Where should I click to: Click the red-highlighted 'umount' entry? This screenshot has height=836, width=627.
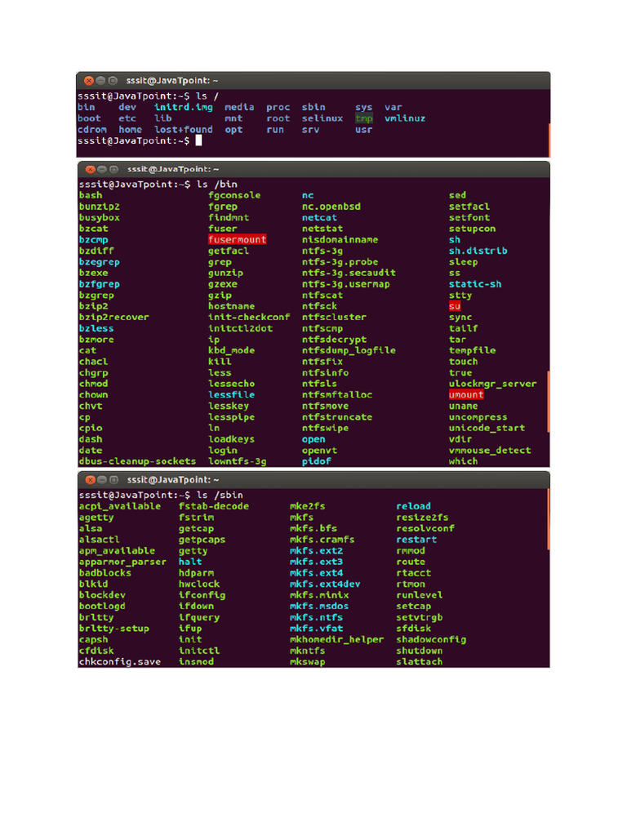[x=466, y=394]
